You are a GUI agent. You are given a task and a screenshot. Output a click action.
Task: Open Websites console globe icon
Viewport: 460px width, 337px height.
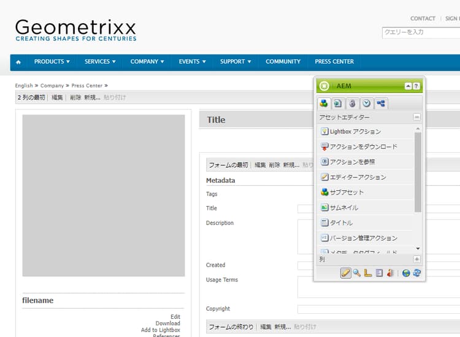(x=406, y=273)
